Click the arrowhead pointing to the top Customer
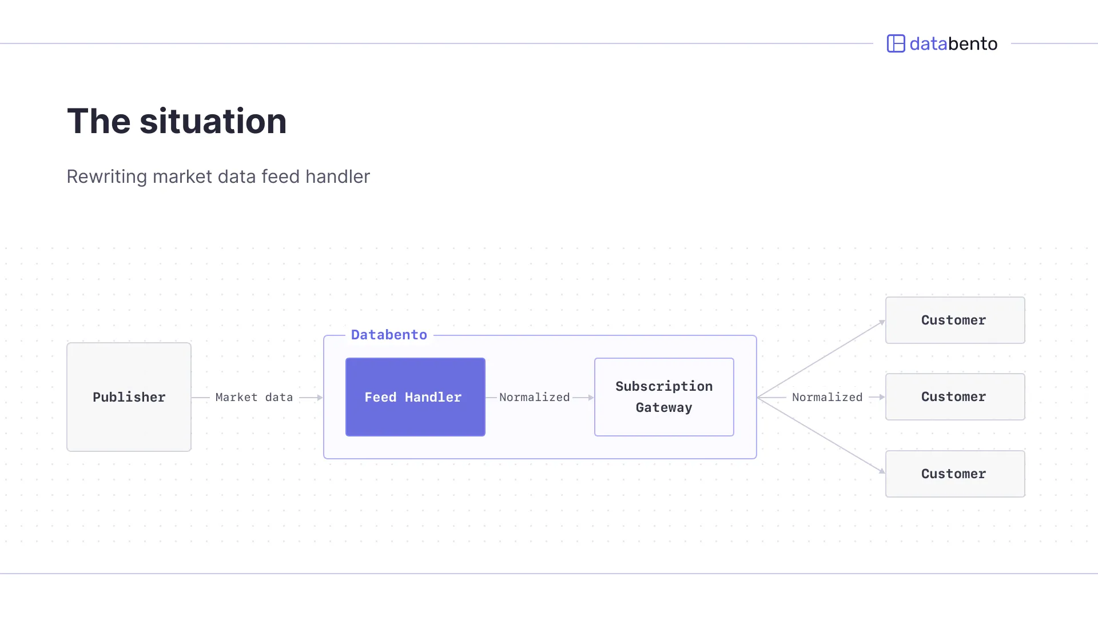Image resolution: width=1098 pixels, height=617 pixels. 881,323
